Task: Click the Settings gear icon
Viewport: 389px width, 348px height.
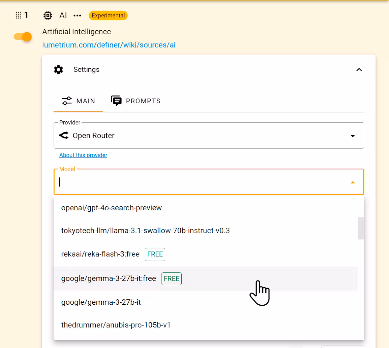Action: (58, 70)
